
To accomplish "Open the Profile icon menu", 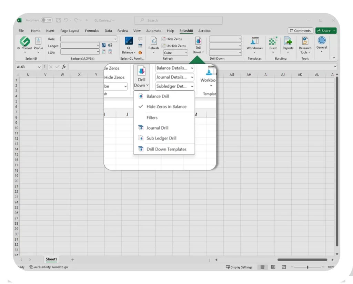I will pyautogui.click(x=38, y=41).
